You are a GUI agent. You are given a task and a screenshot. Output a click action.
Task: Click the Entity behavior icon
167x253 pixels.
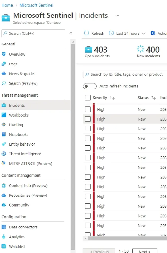[4, 144]
